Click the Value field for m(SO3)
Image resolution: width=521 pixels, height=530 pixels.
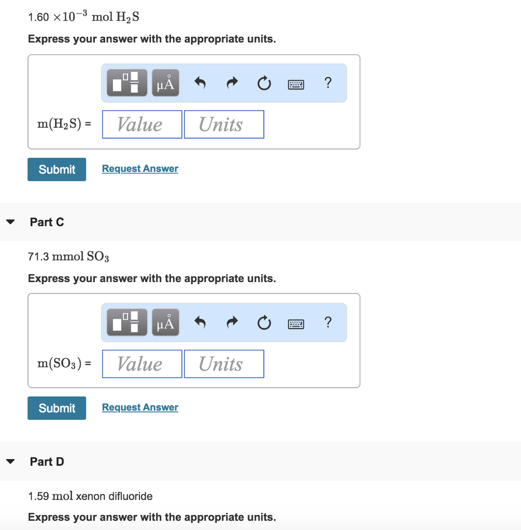click(x=142, y=364)
